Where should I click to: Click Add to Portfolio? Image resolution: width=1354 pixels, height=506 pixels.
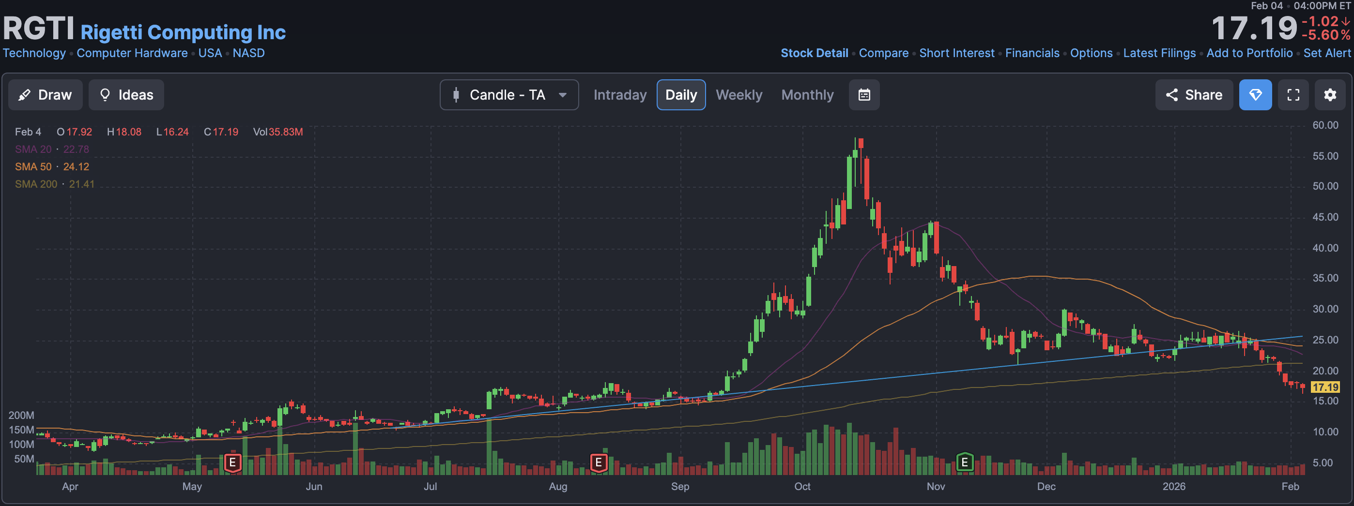pyautogui.click(x=1249, y=53)
